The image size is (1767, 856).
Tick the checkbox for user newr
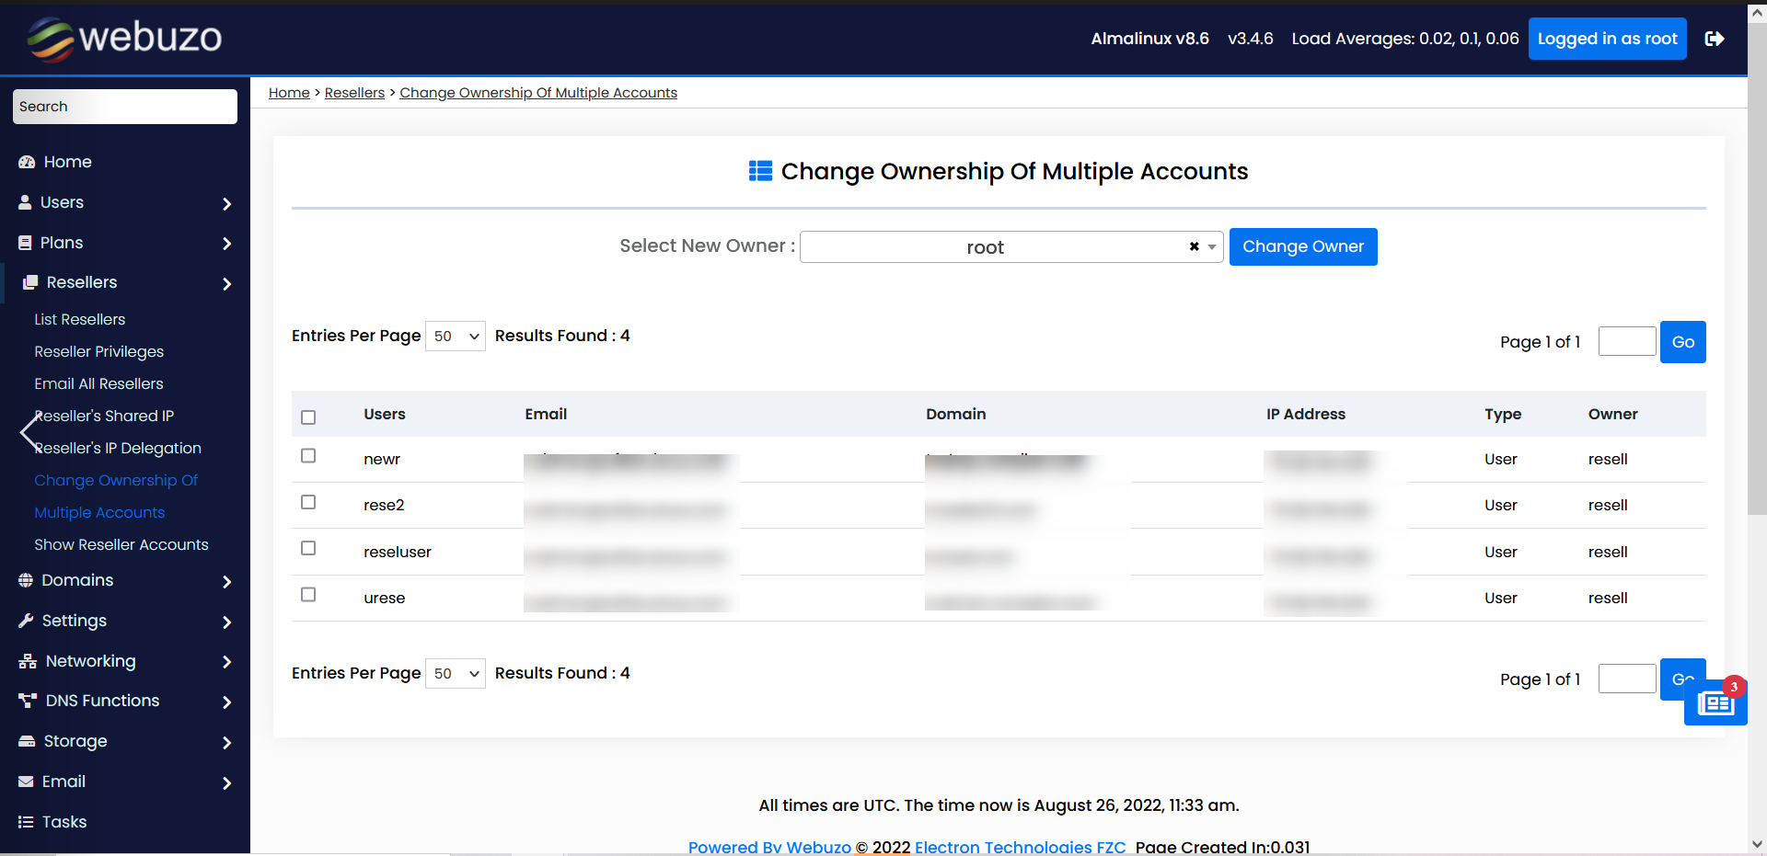[308, 456]
